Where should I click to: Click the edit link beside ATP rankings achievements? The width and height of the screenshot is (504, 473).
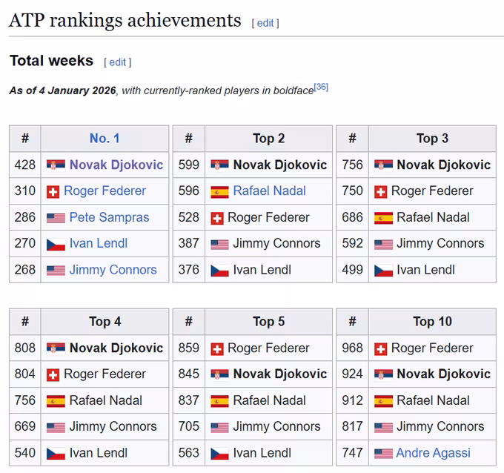point(265,23)
